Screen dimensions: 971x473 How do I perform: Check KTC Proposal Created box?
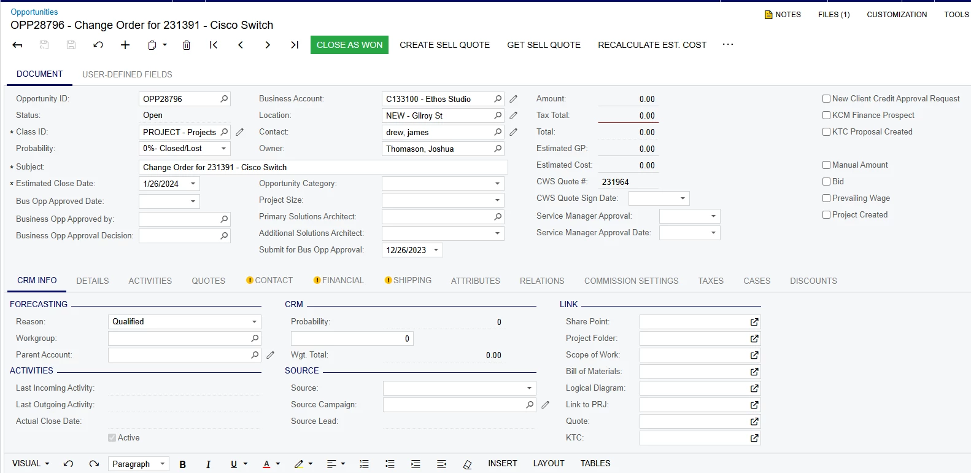(826, 132)
